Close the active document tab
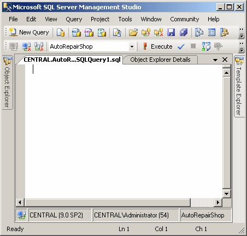The width and height of the screenshot is (247, 236). [x=225, y=60]
